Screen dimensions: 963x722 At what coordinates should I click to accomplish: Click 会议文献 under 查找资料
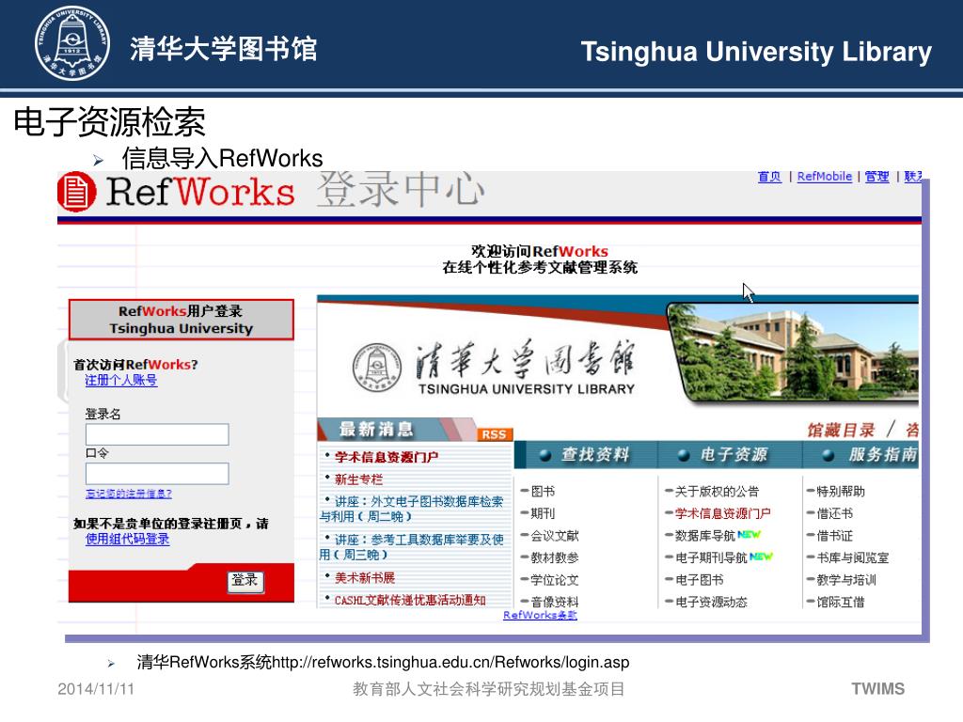(x=555, y=535)
